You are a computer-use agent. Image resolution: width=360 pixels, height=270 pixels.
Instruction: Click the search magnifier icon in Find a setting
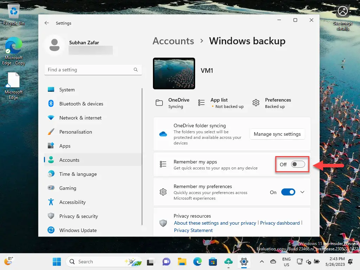[x=136, y=70]
